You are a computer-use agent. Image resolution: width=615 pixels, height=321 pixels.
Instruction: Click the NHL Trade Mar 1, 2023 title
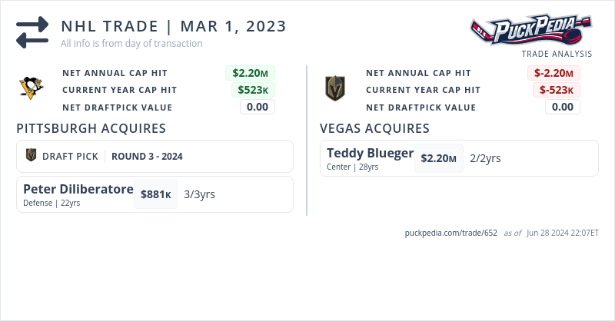[x=174, y=26]
